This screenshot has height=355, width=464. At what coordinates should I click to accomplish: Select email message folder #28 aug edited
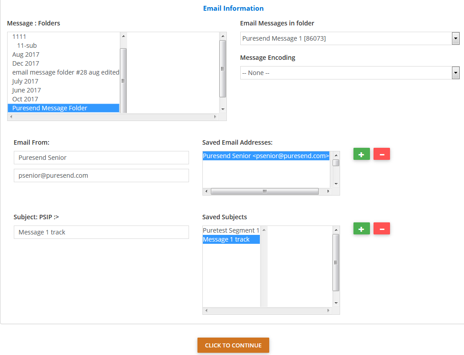[63, 72]
